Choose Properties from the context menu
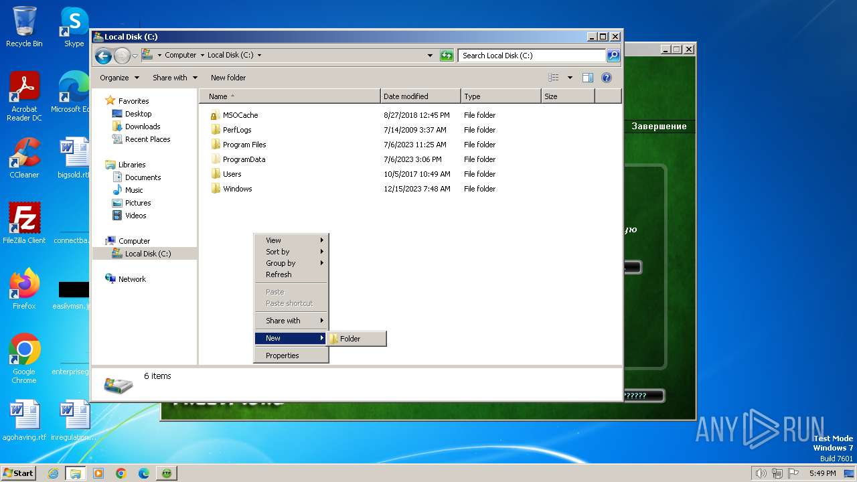 291,355
